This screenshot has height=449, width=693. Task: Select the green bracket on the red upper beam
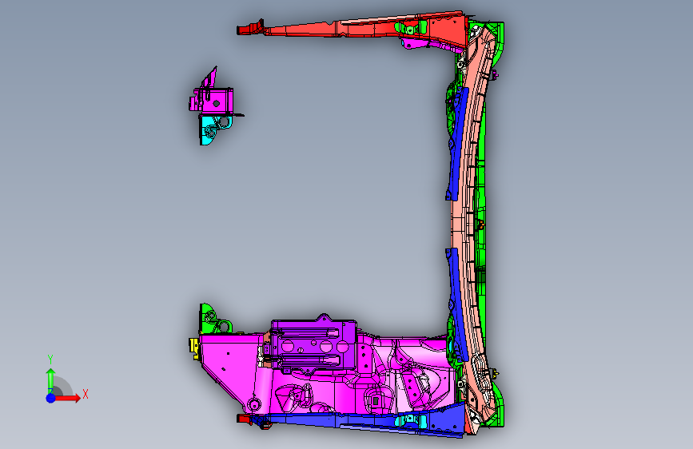coord(411,27)
